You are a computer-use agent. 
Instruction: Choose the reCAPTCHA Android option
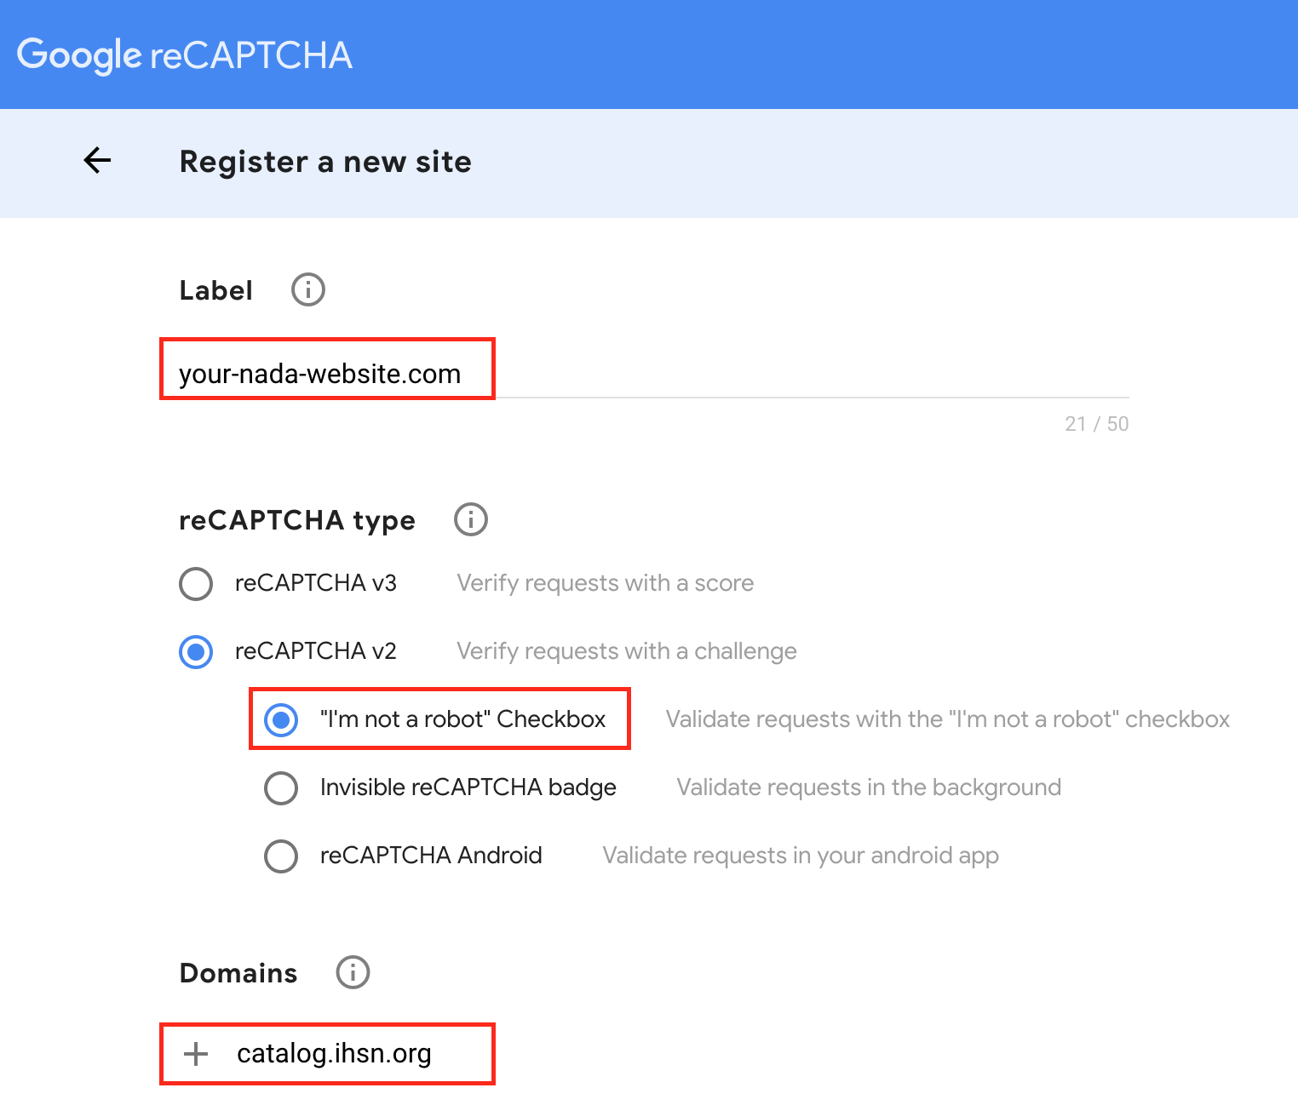[x=281, y=856]
